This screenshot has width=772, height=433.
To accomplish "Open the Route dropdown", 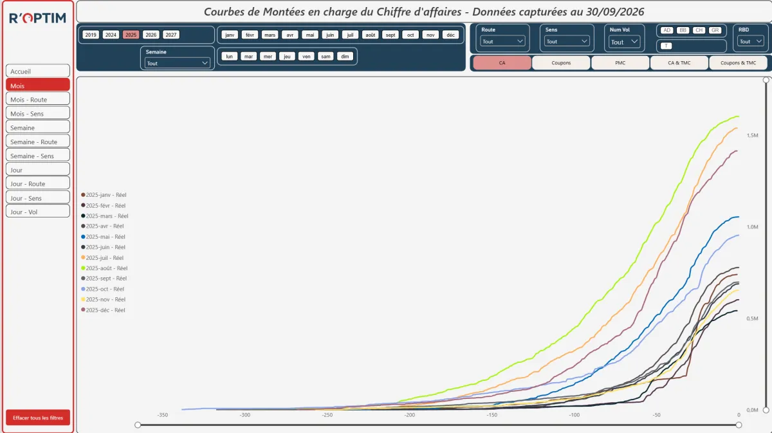I will click(x=503, y=41).
